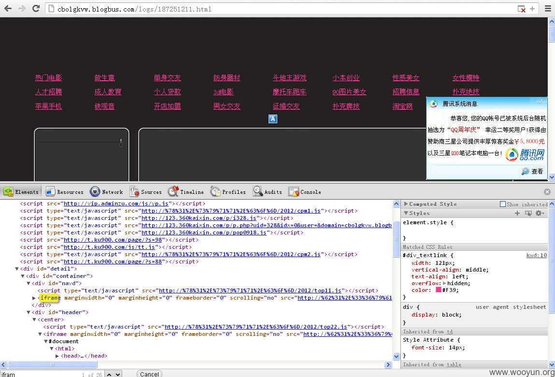Collapse the center element node
Screen dimensions: 555x377
(x=34, y=319)
